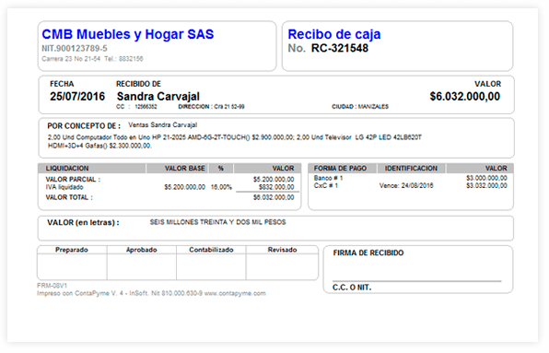Image resolution: width=549 pixels, height=353 pixels.
Task: Open the www.contapyme.com link in footer
Action: pyautogui.click(x=235, y=293)
